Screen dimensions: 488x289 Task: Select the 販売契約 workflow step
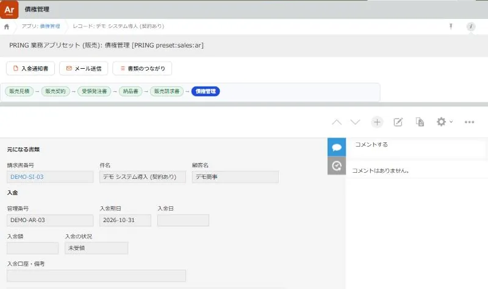point(56,91)
